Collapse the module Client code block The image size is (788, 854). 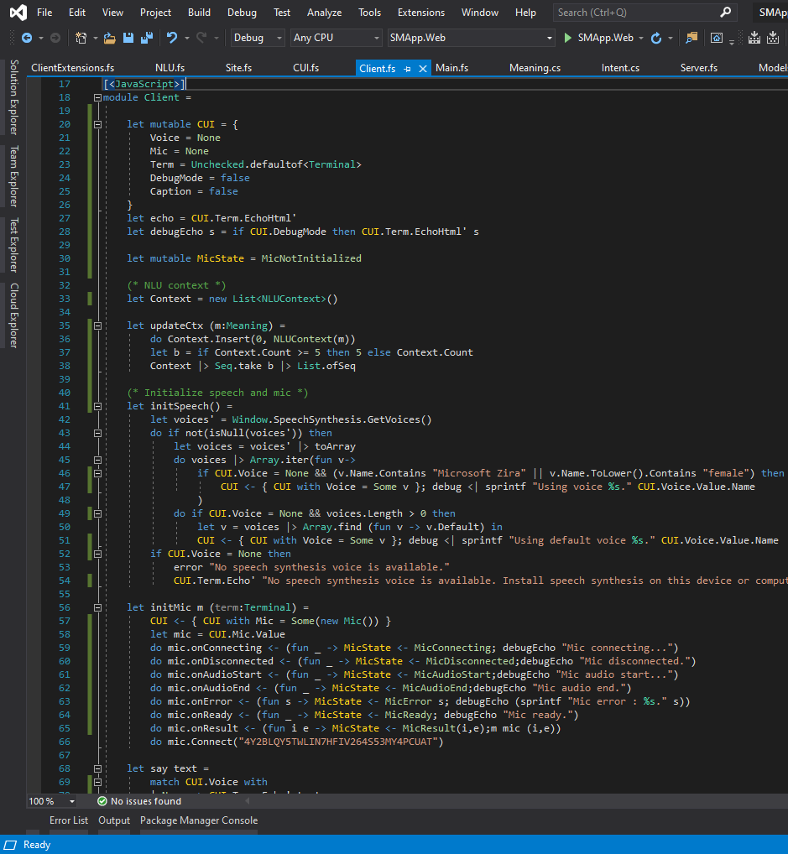[97, 98]
